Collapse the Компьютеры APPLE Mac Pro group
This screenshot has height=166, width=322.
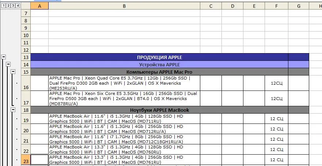pyautogui.click(x=13, y=72)
